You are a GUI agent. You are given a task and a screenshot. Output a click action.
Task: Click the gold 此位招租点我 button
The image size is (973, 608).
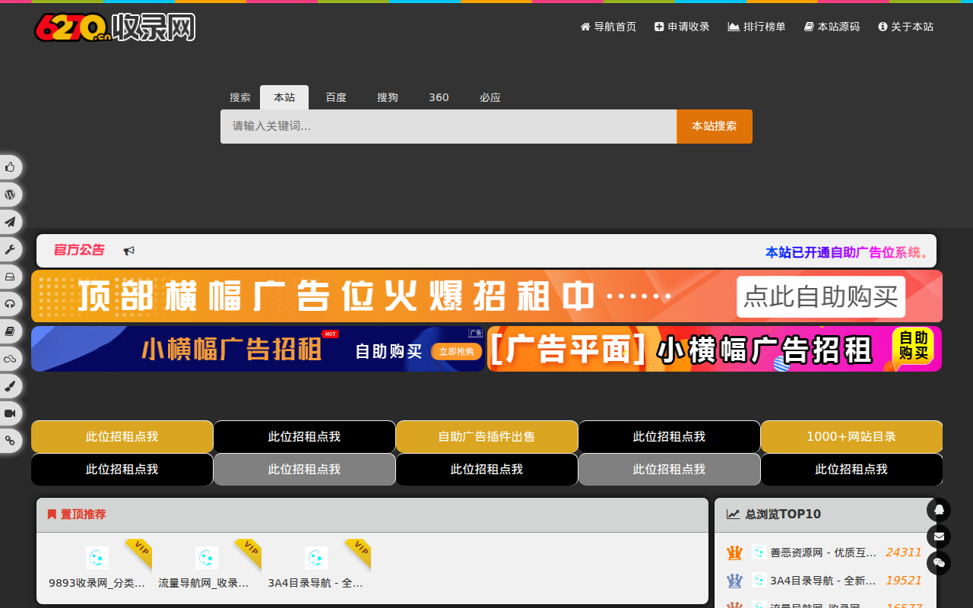coord(122,436)
